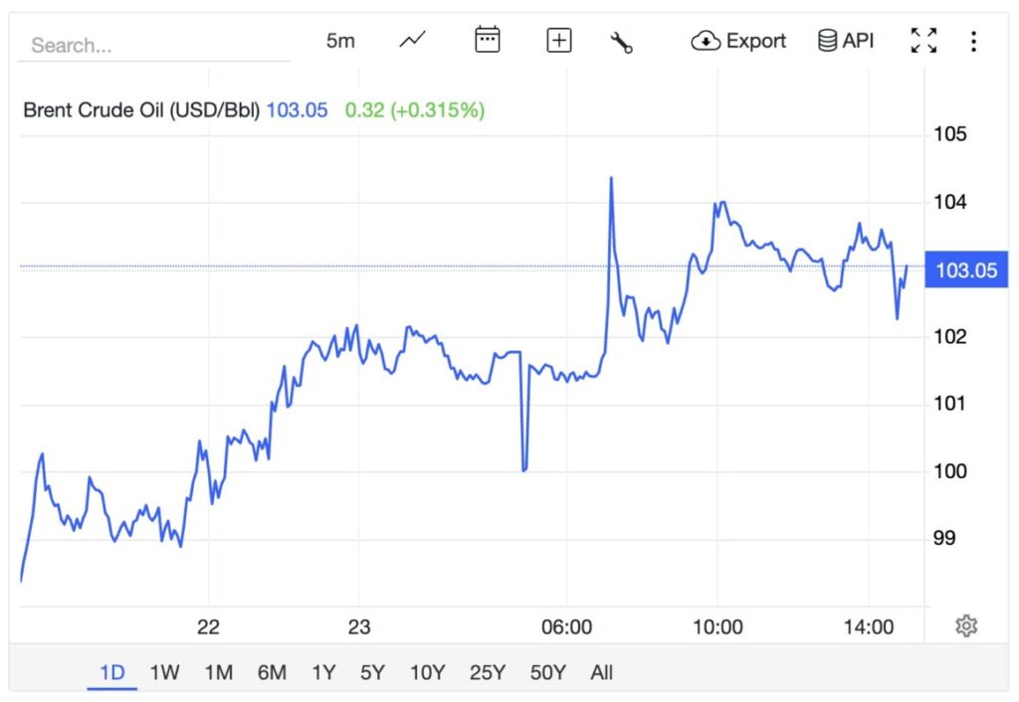Open the three-dot options menu
Screen dimensions: 1019x702
tap(972, 40)
